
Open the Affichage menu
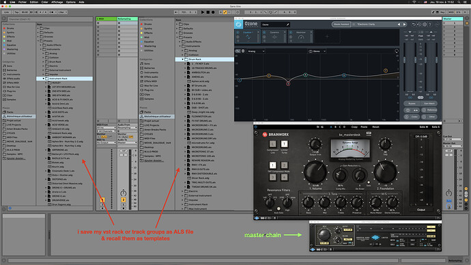click(57, 2)
